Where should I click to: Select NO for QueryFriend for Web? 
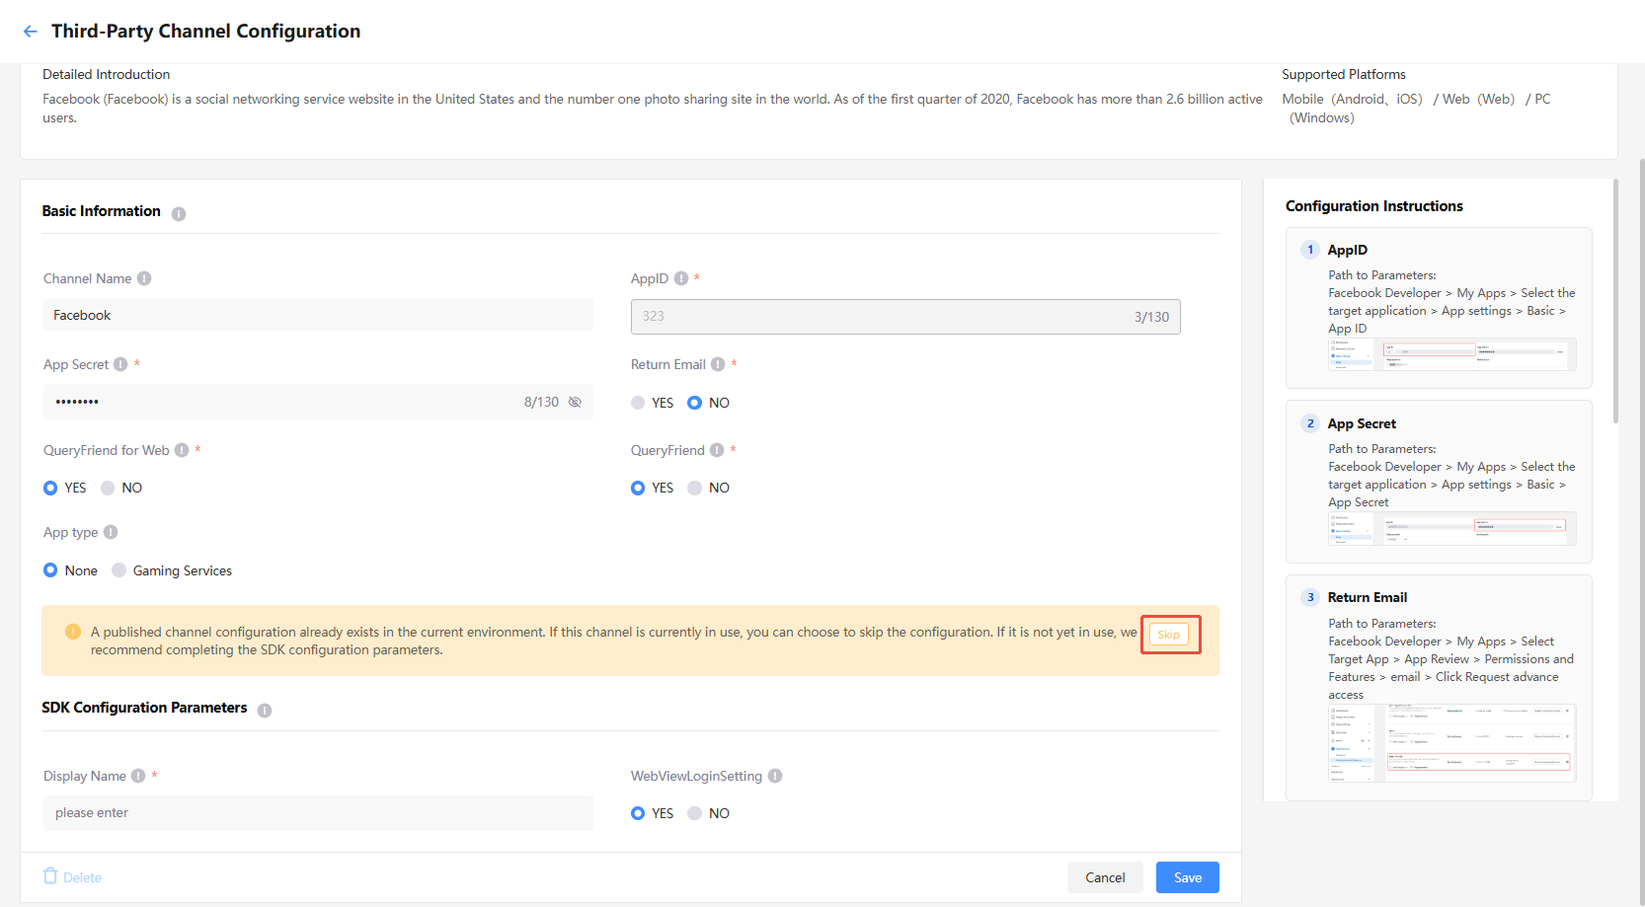[x=108, y=488]
